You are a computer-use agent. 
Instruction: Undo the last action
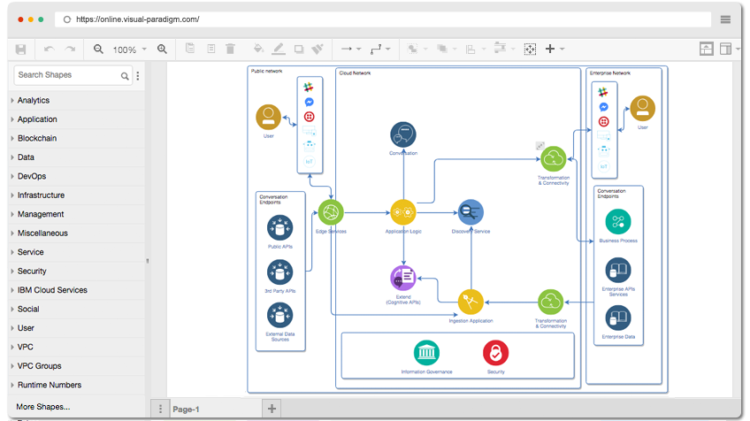pyautogui.click(x=49, y=50)
